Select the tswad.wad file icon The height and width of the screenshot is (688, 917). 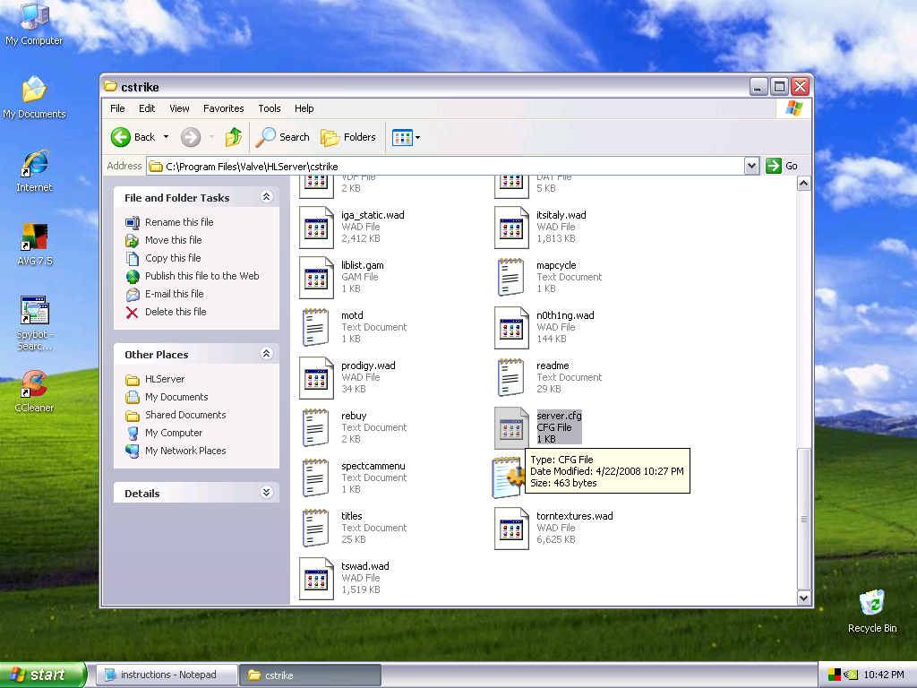[x=316, y=579]
